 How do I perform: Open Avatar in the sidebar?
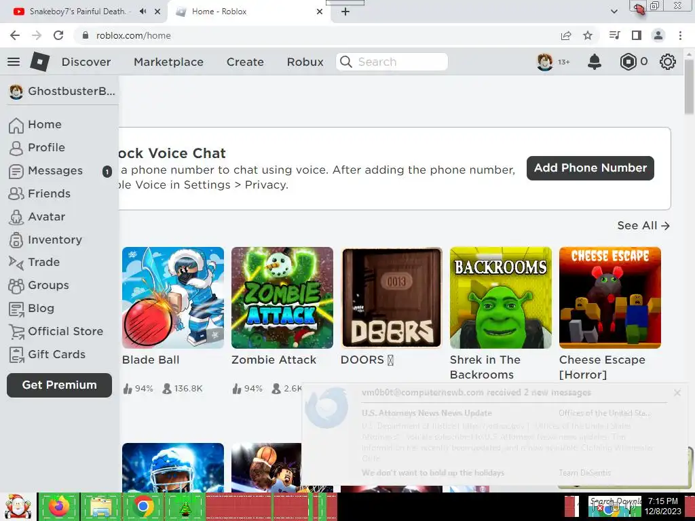tap(37, 216)
